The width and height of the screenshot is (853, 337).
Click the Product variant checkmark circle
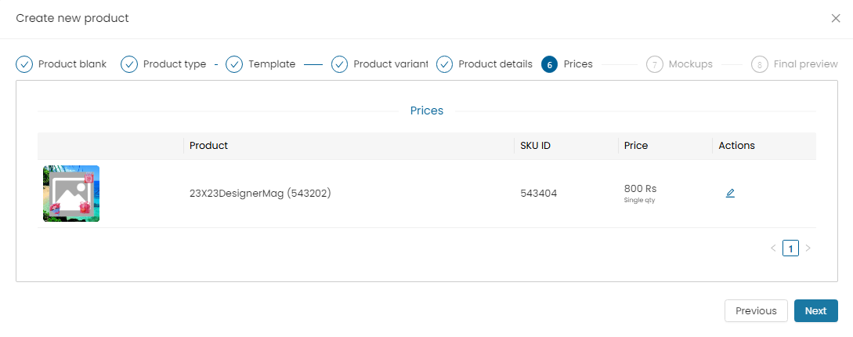coord(339,64)
